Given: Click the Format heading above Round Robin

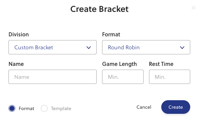Looking at the screenshot, I should 111,34.
